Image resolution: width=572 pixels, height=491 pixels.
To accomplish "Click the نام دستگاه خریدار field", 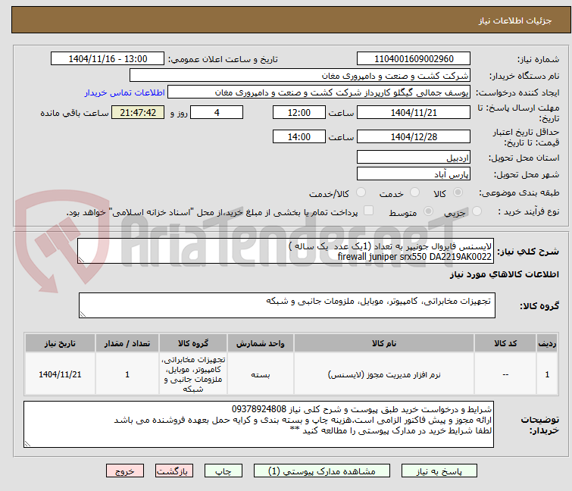I will click(x=300, y=75).
